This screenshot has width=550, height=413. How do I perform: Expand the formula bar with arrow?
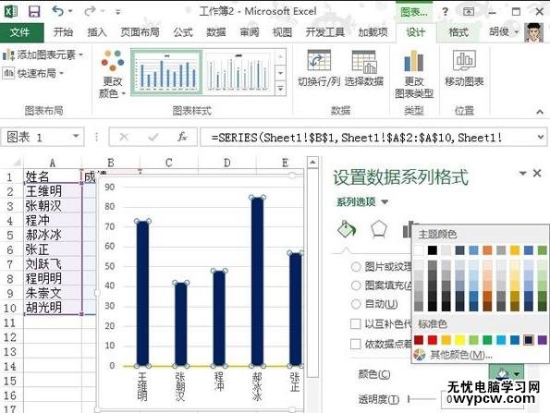[x=541, y=137]
